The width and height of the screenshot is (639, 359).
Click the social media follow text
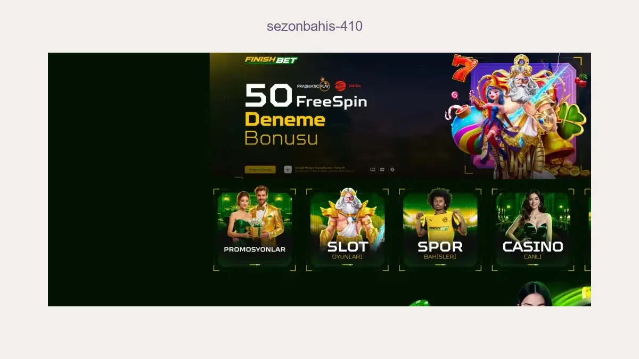pyautogui.click(x=325, y=169)
